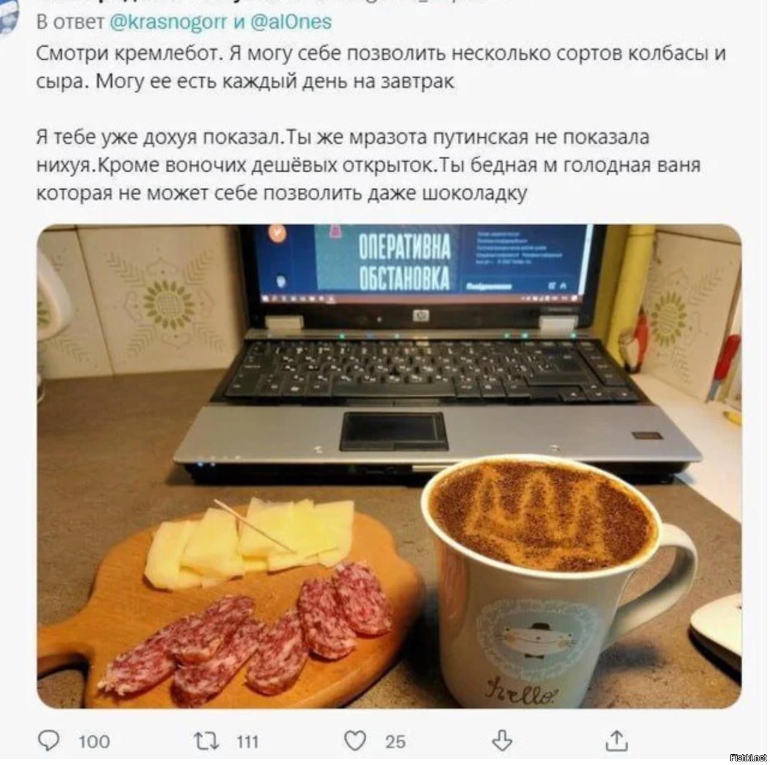Click the tweet text starting 'Смотри кремлебот'
770x765 pixels.
[x=381, y=67]
